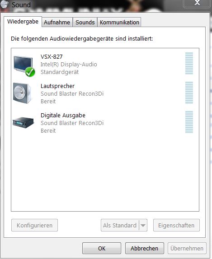Select the VSX-827 monitor device icon
The image size is (212, 259).
coord(23,65)
